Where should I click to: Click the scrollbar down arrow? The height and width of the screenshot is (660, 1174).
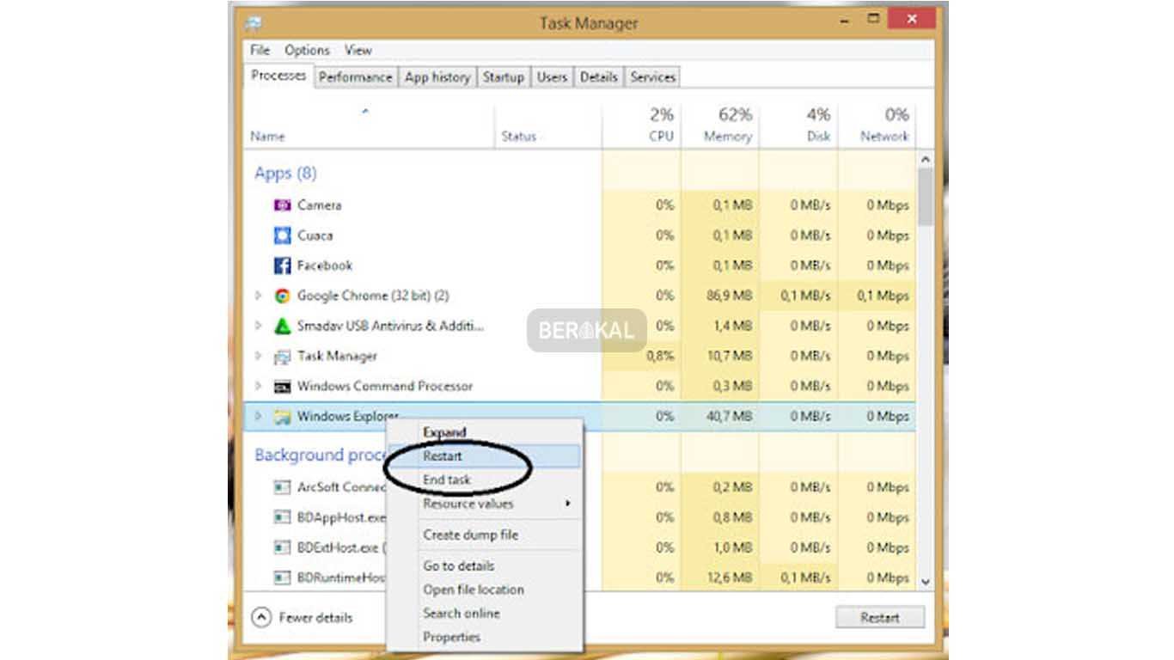[925, 582]
